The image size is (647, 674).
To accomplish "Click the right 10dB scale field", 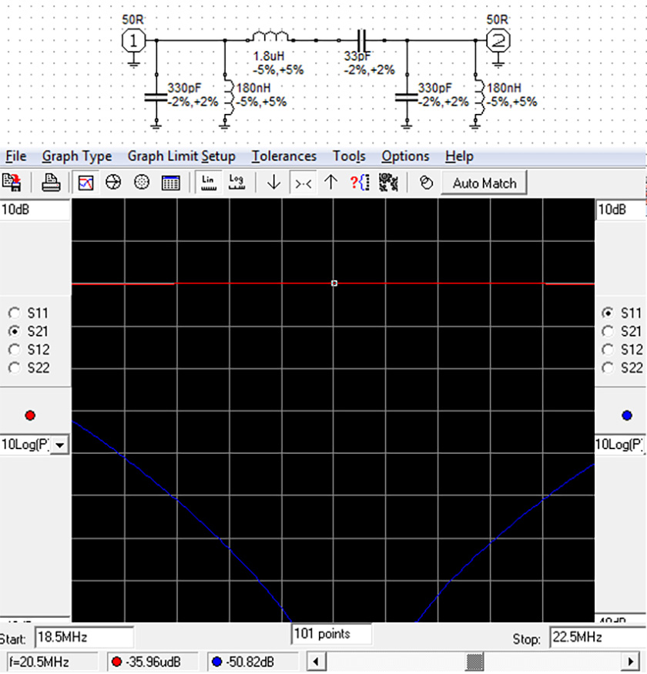I will tap(621, 210).
